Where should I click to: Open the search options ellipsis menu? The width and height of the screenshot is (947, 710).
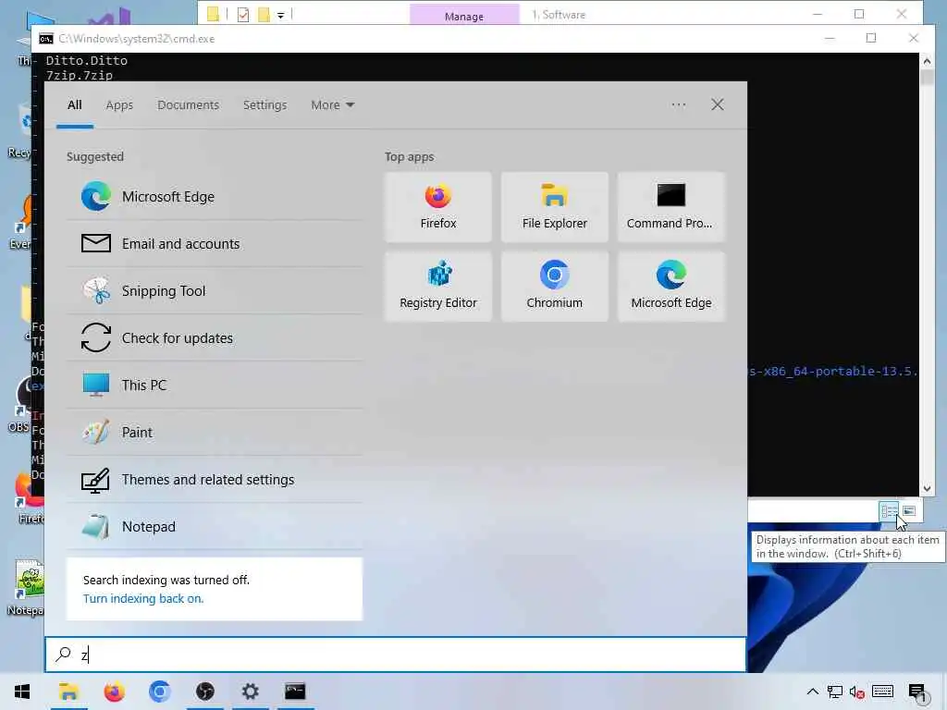tap(678, 105)
